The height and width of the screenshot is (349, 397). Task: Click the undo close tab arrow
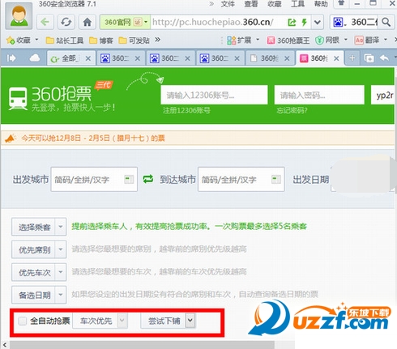click(385, 58)
